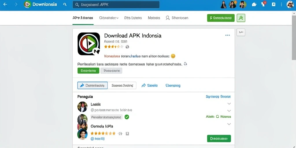Click the Download APK Indonsia app icon

click(x=89, y=44)
